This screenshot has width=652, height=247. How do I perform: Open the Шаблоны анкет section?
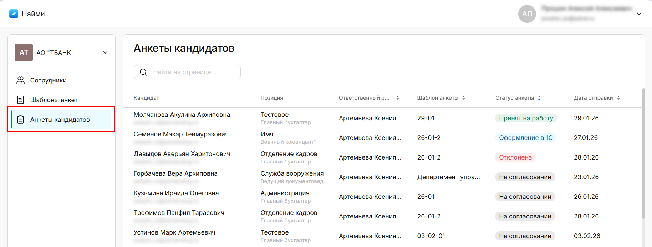[x=54, y=100]
